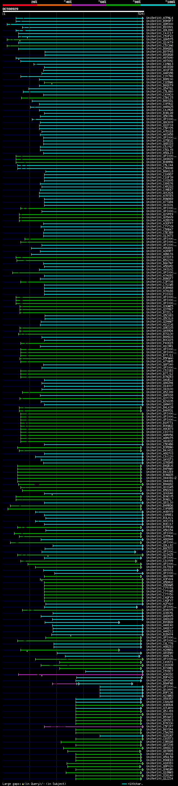178x786 pixels.
Task: Select label UniRef100_B6QGT9
Action: (159, 85)
